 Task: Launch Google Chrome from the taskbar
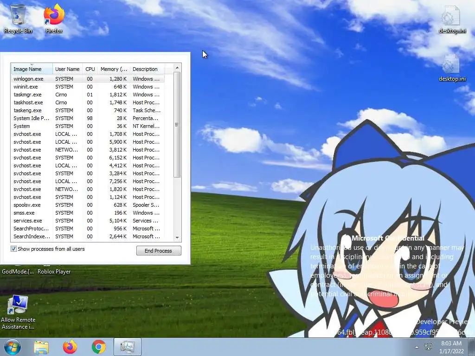(99, 347)
